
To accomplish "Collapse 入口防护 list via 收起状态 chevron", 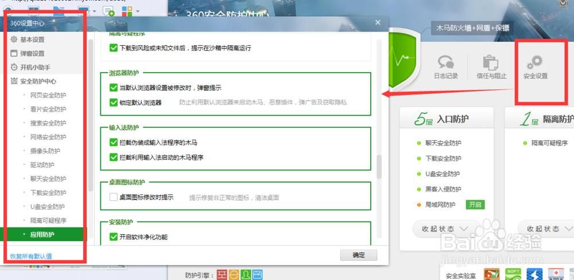I will click(x=463, y=228).
